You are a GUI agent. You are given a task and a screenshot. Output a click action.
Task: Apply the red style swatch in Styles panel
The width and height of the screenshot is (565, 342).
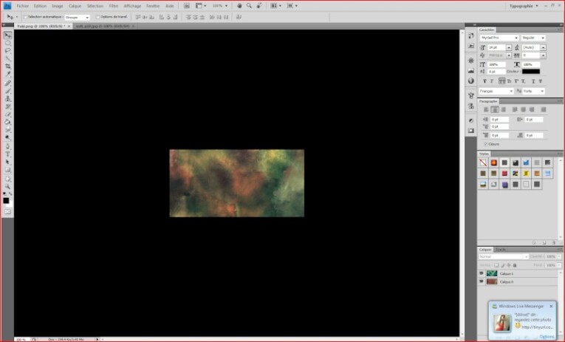[504, 174]
